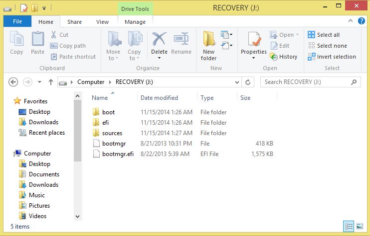Switch to the Home ribbon tab
Image resolution: width=370 pixels, height=236 pixels.
click(x=46, y=22)
